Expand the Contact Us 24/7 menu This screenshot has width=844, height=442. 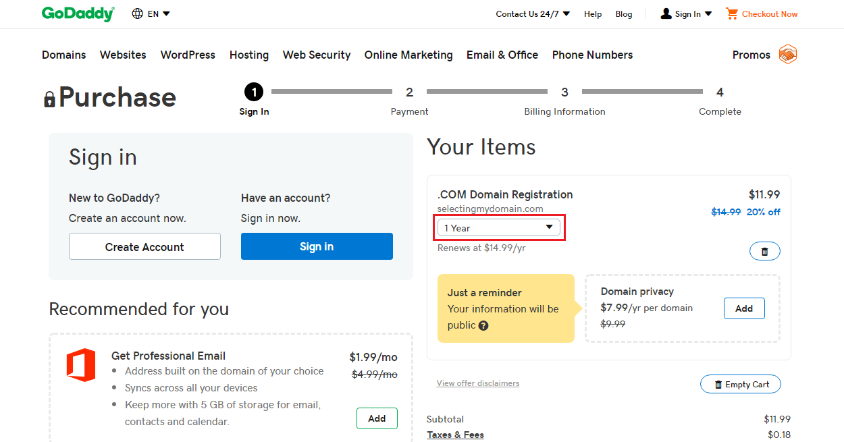click(x=533, y=13)
